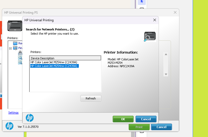Confirm printer selection with green OK button
The height and width of the screenshot is (137, 208).
coord(123,119)
